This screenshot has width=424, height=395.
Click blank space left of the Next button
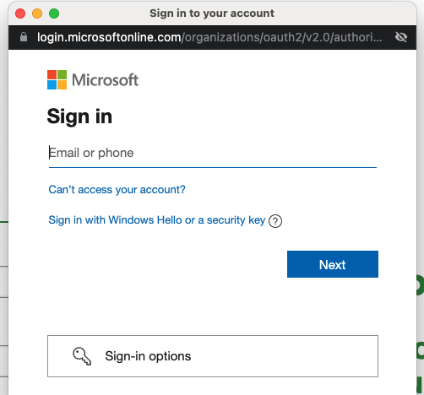167,264
